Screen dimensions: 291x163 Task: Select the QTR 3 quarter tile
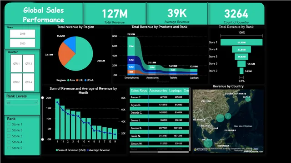click(x=29, y=63)
